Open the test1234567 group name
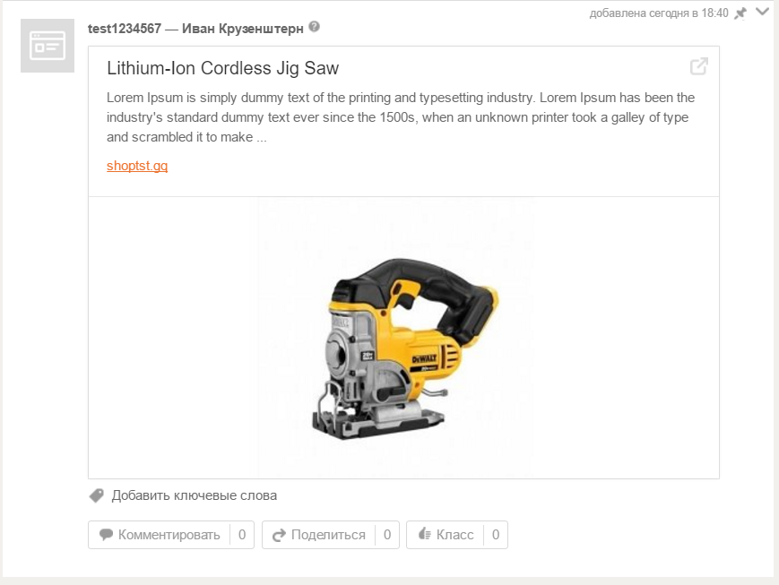The height and width of the screenshot is (585, 779). click(x=125, y=29)
